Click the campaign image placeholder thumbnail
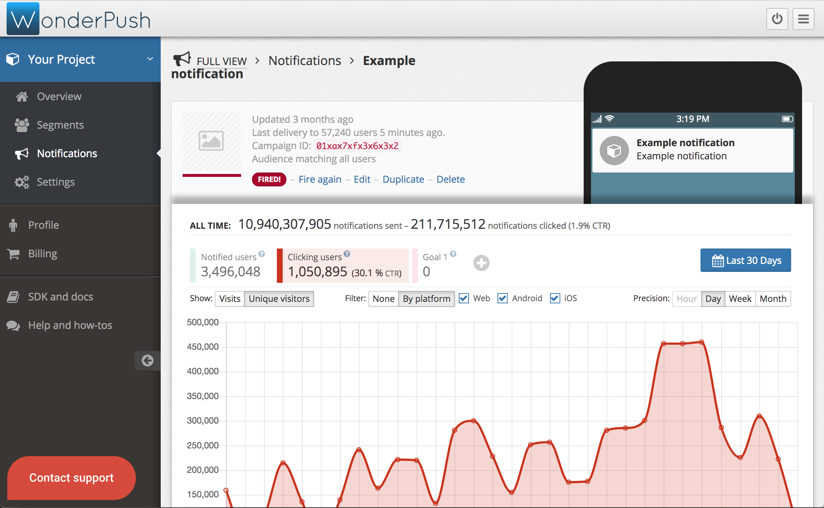Image resolution: width=824 pixels, height=508 pixels. pyautogui.click(x=211, y=141)
